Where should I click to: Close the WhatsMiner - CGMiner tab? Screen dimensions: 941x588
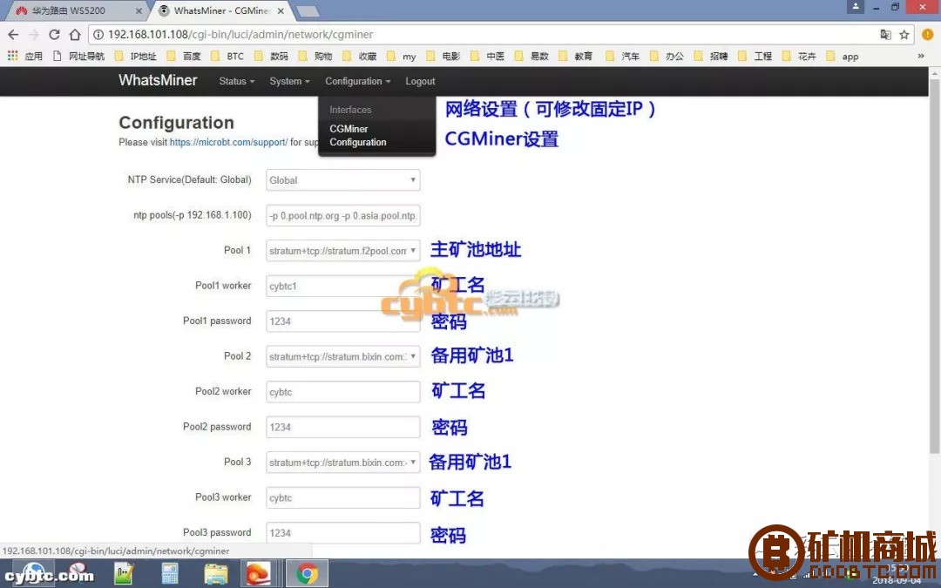[281, 10]
